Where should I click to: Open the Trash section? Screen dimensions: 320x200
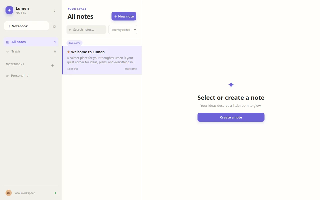(x=31, y=51)
